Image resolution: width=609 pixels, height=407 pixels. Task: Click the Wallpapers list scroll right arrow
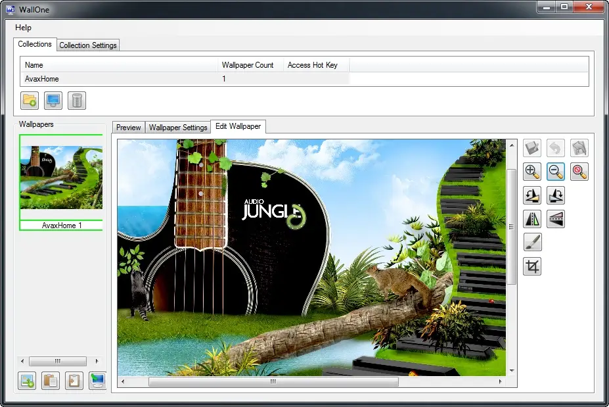click(97, 361)
